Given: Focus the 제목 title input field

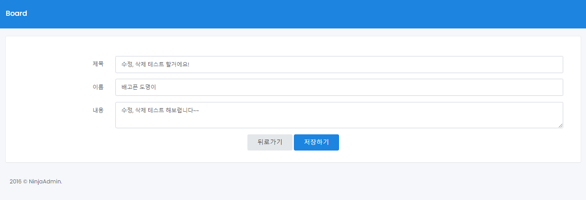Looking at the screenshot, I should coord(339,64).
